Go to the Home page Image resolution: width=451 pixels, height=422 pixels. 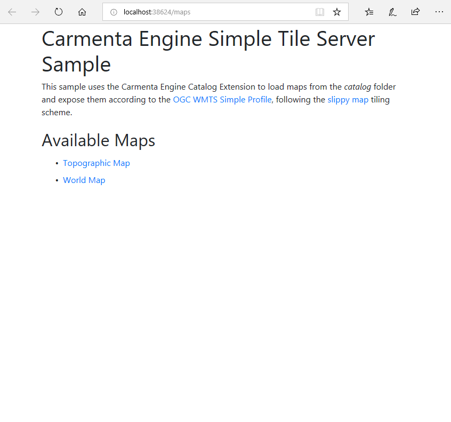[82, 12]
